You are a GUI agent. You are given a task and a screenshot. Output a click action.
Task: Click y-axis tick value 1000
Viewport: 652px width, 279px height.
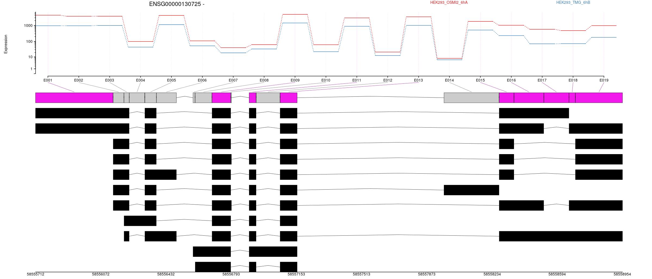[x=28, y=25]
